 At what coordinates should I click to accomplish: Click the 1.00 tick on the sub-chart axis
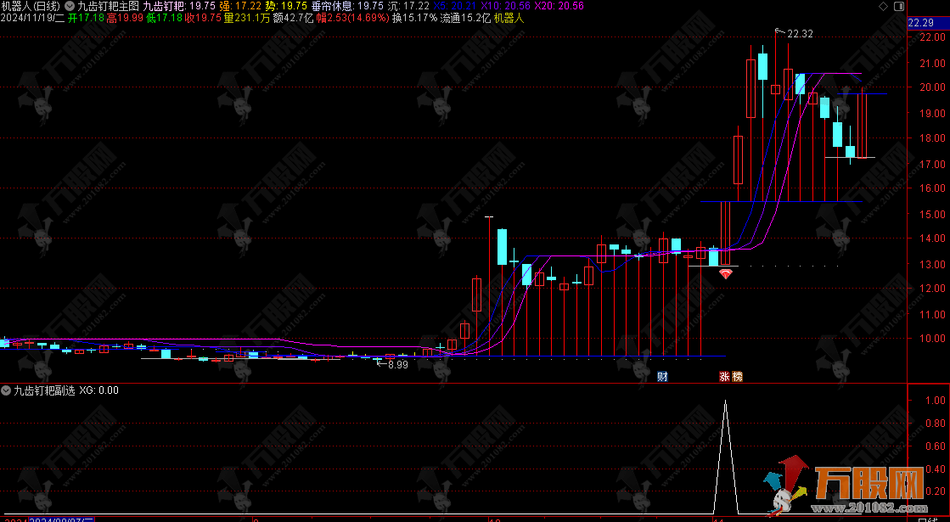coord(936,401)
